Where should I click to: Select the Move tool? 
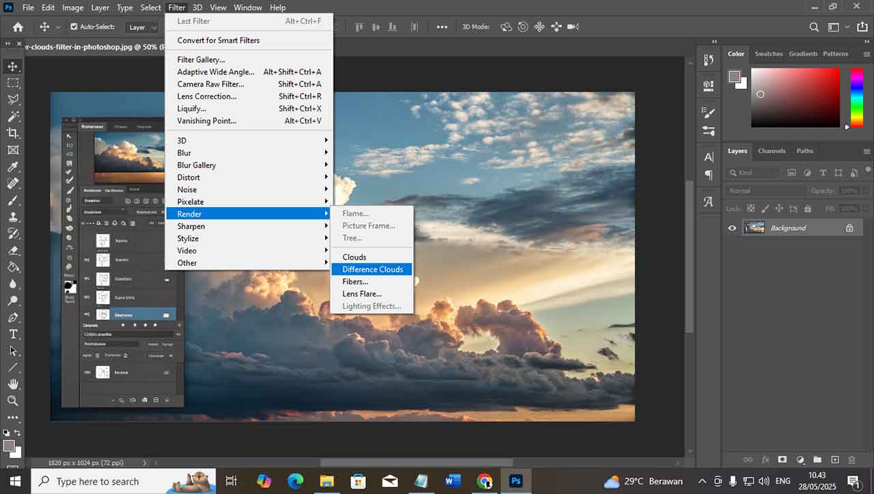pos(13,66)
